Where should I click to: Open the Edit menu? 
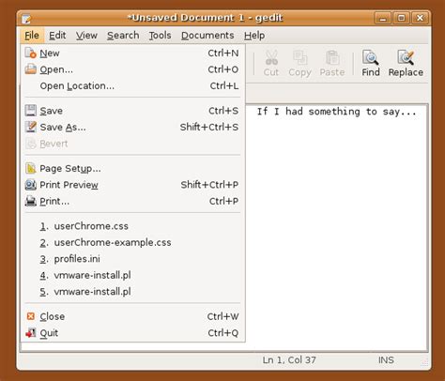[x=57, y=36]
